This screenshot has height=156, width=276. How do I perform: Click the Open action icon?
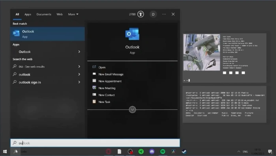click(x=94, y=67)
